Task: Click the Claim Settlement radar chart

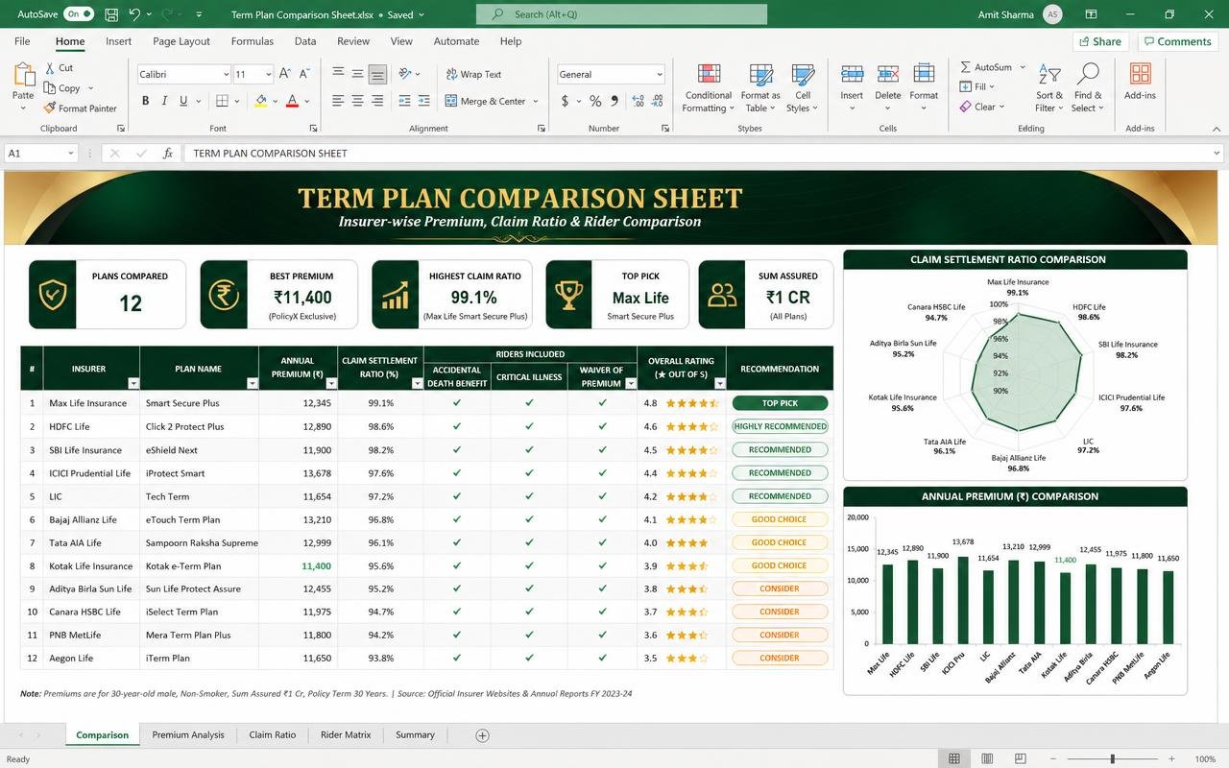Action: (x=1016, y=375)
